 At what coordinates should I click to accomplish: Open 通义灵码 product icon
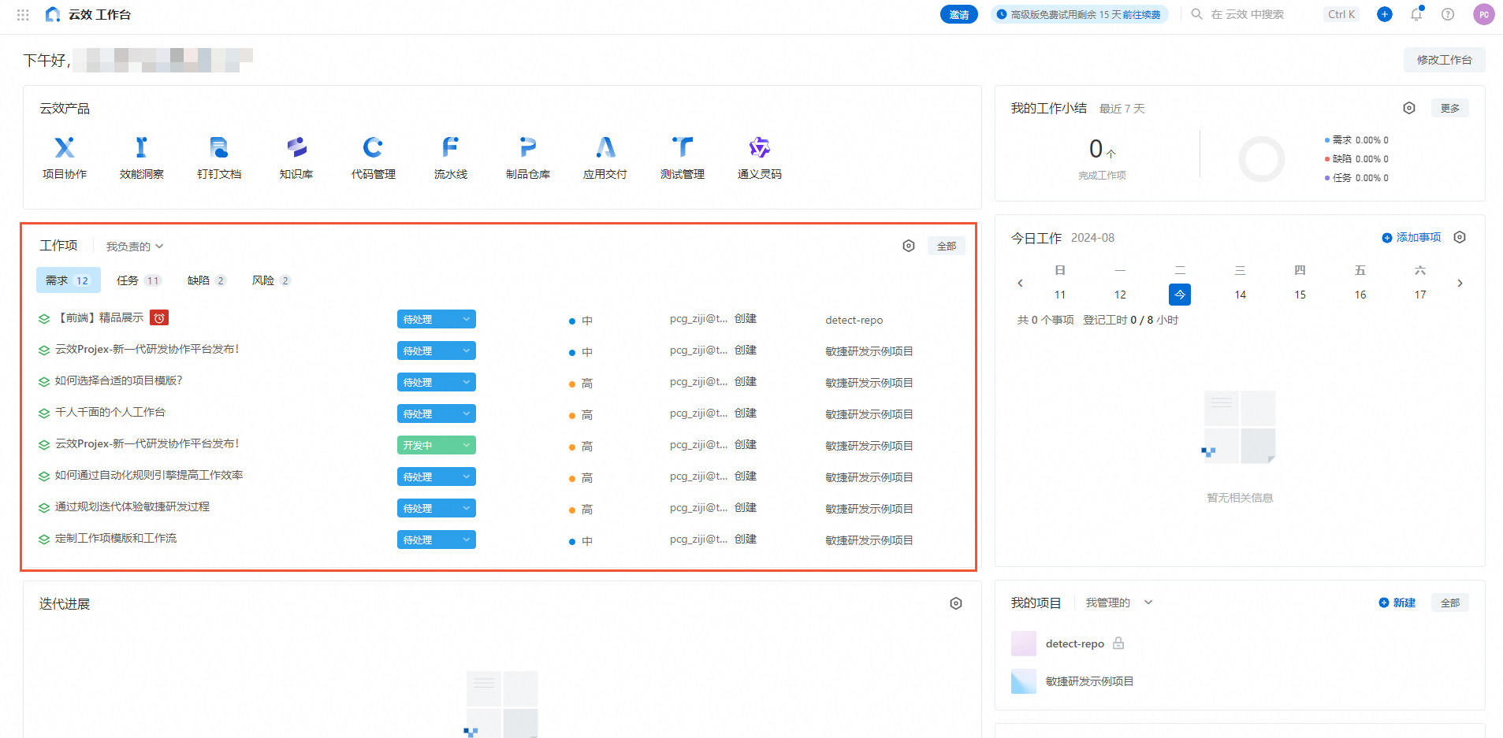(x=759, y=147)
